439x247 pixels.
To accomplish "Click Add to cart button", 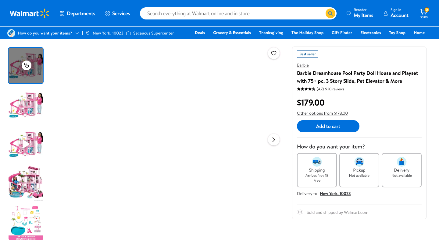I will pyautogui.click(x=328, y=126).
